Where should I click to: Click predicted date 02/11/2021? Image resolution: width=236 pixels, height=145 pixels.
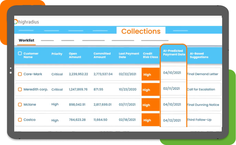tap(172, 89)
